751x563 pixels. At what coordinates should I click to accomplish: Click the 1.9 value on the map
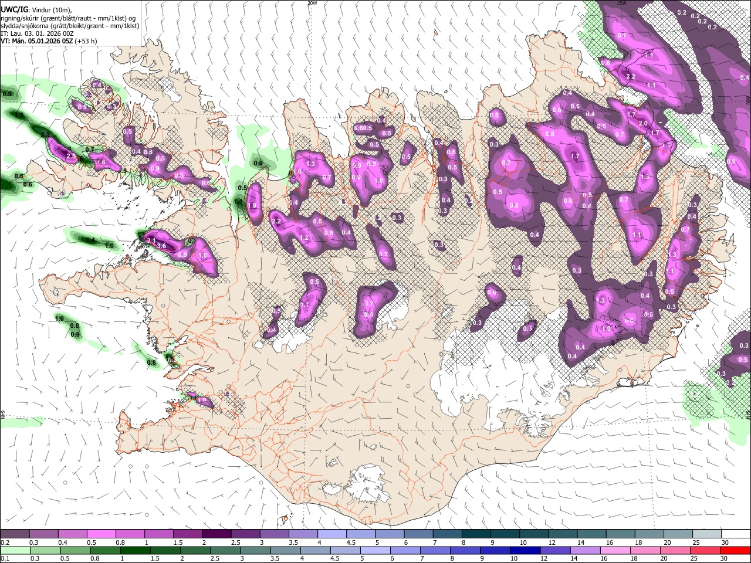pos(253,206)
